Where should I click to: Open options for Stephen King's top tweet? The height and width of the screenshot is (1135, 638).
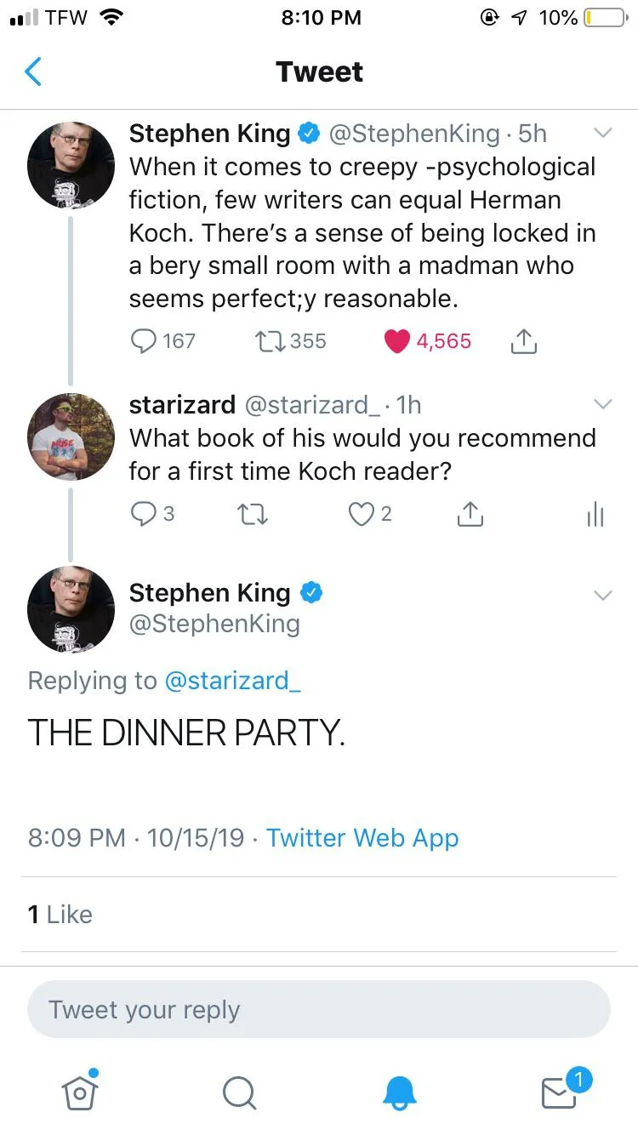(x=603, y=133)
